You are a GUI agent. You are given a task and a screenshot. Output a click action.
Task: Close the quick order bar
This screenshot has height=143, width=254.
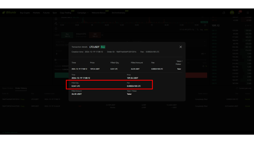[102, 35]
